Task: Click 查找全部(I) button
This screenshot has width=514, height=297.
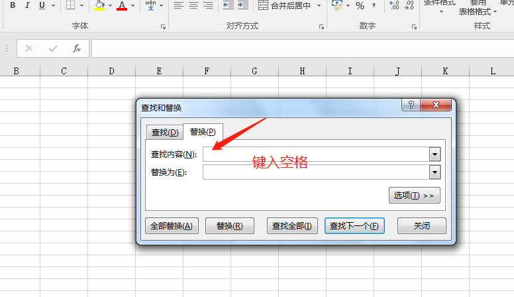Action: pos(292,226)
